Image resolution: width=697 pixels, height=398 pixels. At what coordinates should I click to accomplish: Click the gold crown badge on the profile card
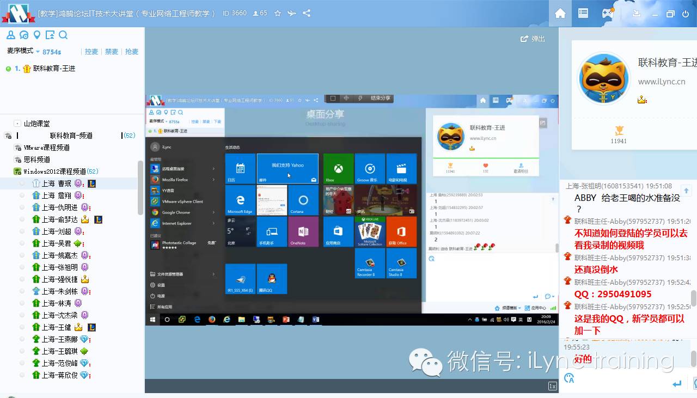pyautogui.click(x=642, y=100)
